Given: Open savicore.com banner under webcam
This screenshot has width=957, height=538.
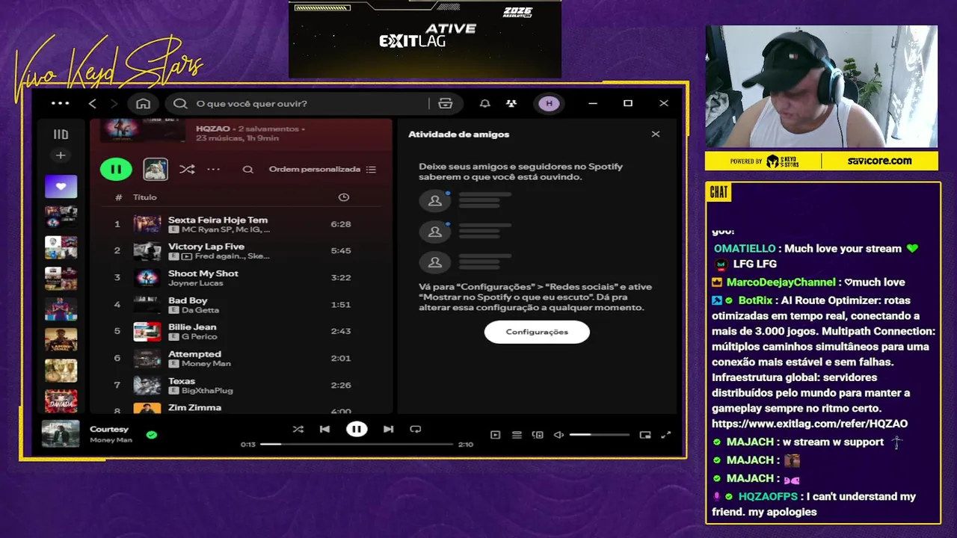Looking at the screenshot, I should pyautogui.click(x=879, y=161).
